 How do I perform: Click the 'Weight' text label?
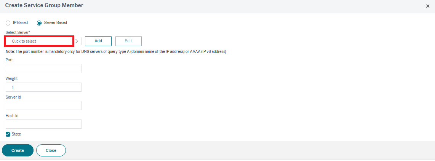12,78
